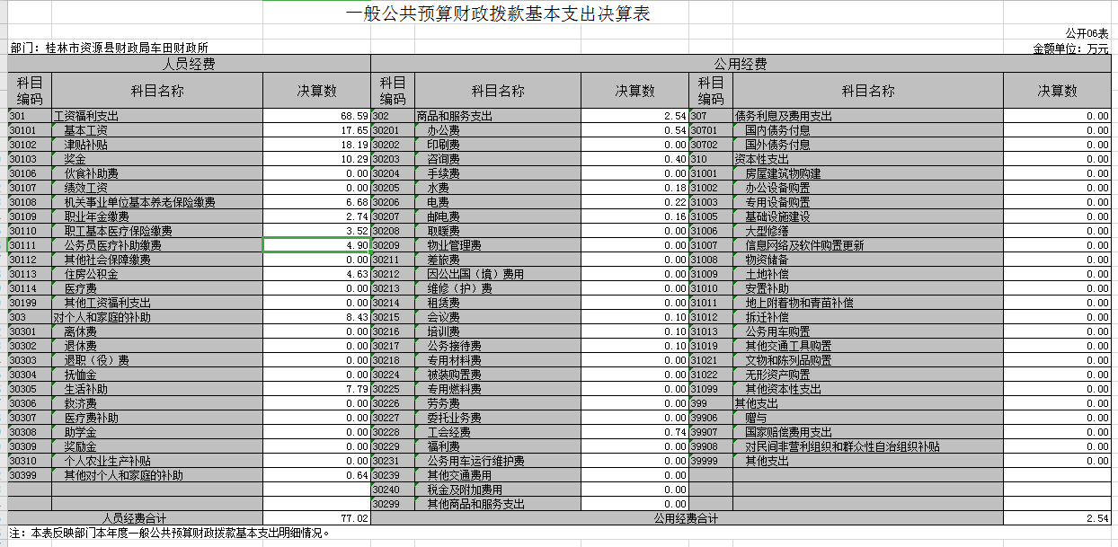The height and width of the screenshot is (547, 1118).
Task: Select the footnote row starting with 注：本表反映
Action: click(170, 533)
